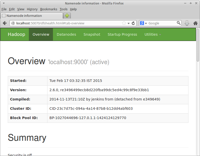The image size is (200, 156).
Task: Open the Edit menu
Action: pyautogui.click(x=12, y=9)
